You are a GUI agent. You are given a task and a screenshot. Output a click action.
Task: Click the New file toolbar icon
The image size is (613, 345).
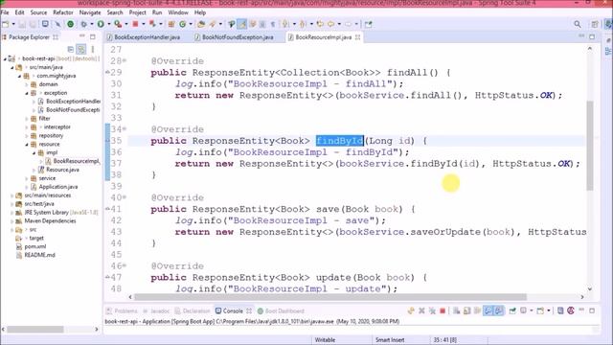6,24
